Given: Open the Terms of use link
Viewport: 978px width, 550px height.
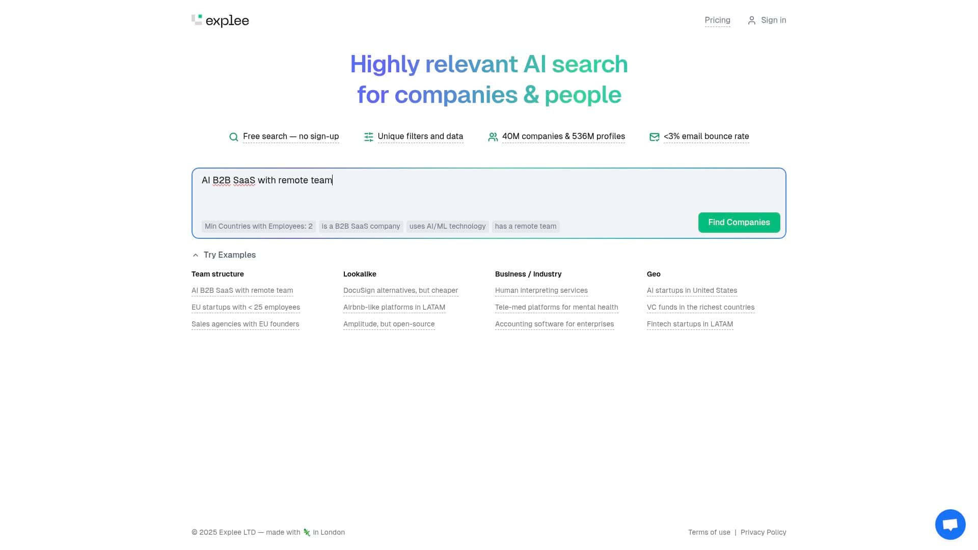Looking at the screenshot, I should pyautogui.click(x=709, y=532).
